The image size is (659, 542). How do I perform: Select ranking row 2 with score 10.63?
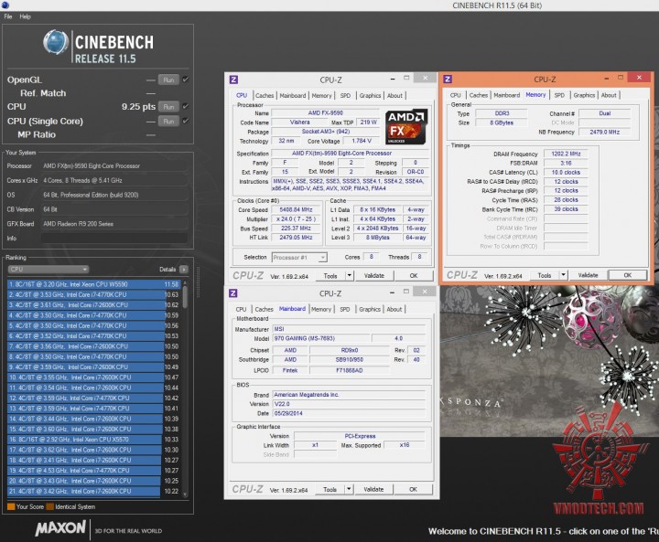pyautogui.click(x=93, y=294)
